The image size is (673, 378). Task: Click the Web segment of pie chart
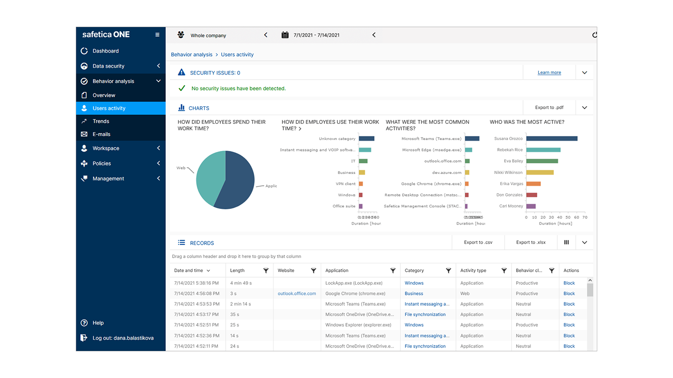click(x=209, y=177)
